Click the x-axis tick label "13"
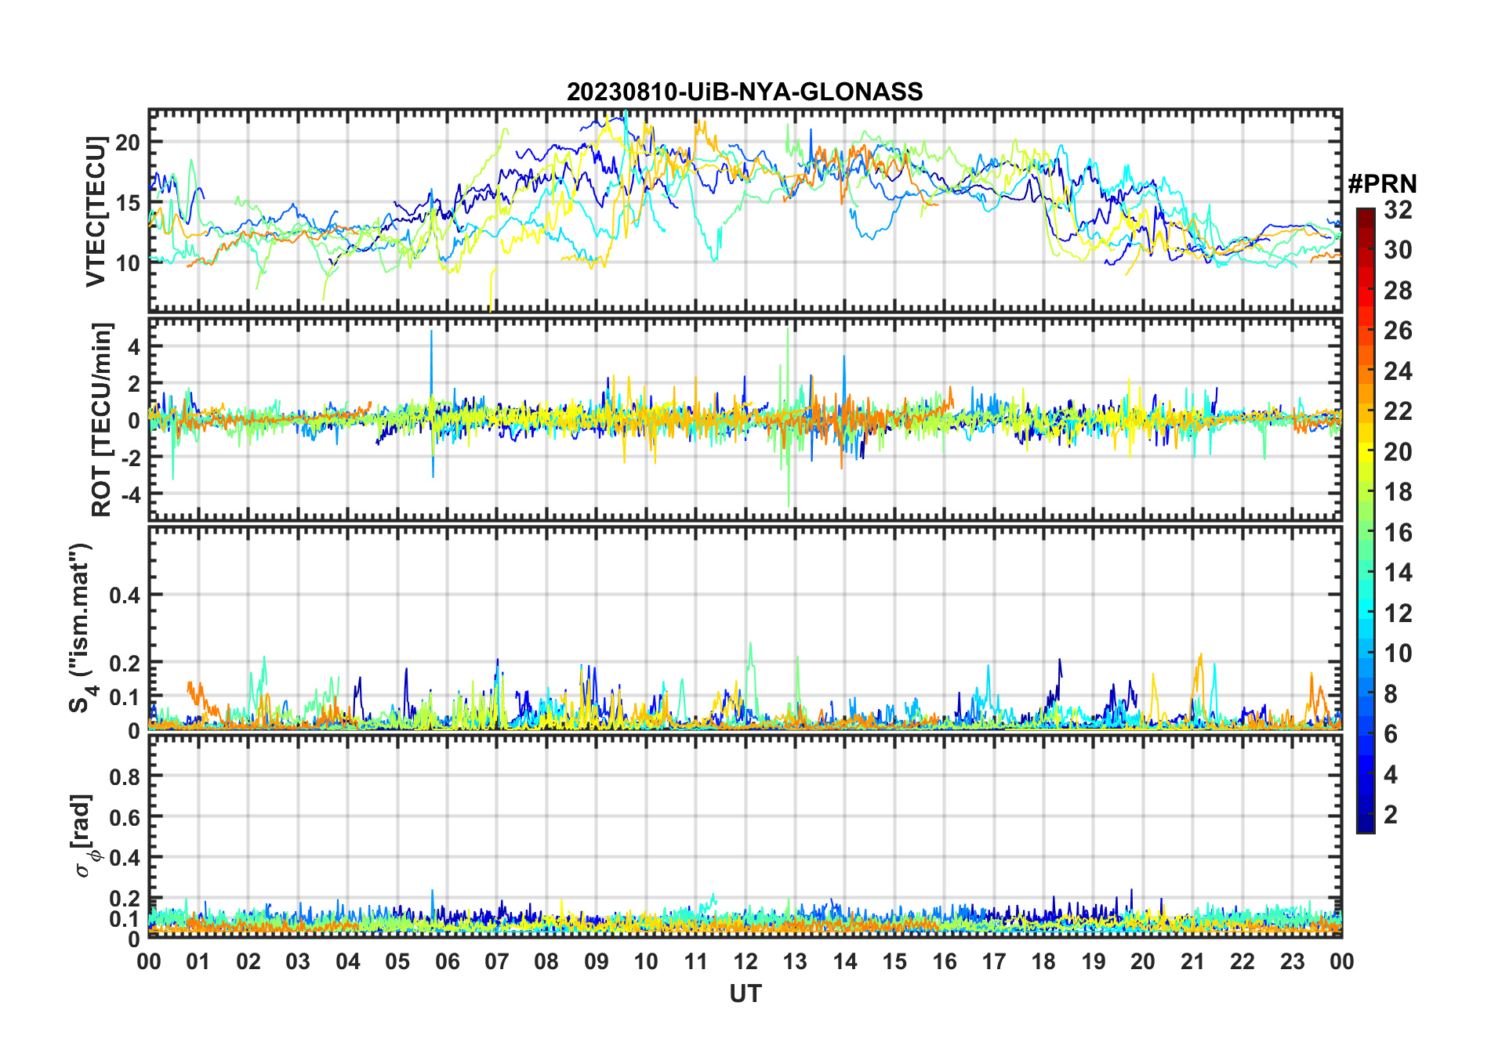This screenshot has width=1491, height=1042. point(795,961)
